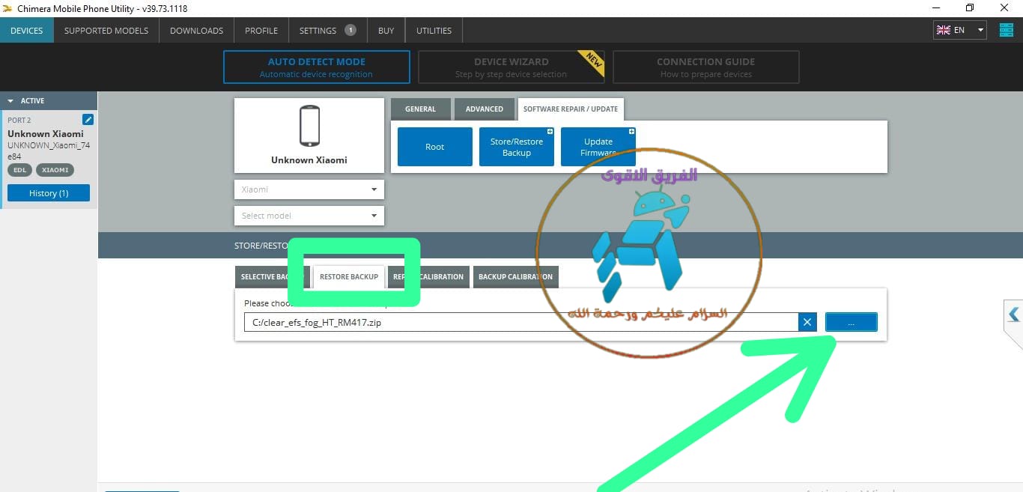Expand the right side panel arrow
This screenshot has width=1023, height=492.
click(x=1013, y=315)
